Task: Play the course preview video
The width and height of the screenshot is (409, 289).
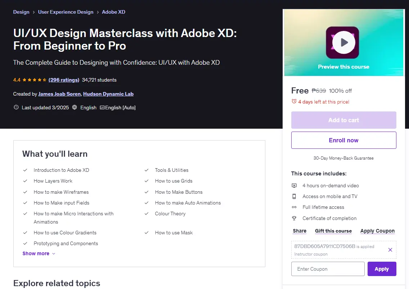Action: 343,42
